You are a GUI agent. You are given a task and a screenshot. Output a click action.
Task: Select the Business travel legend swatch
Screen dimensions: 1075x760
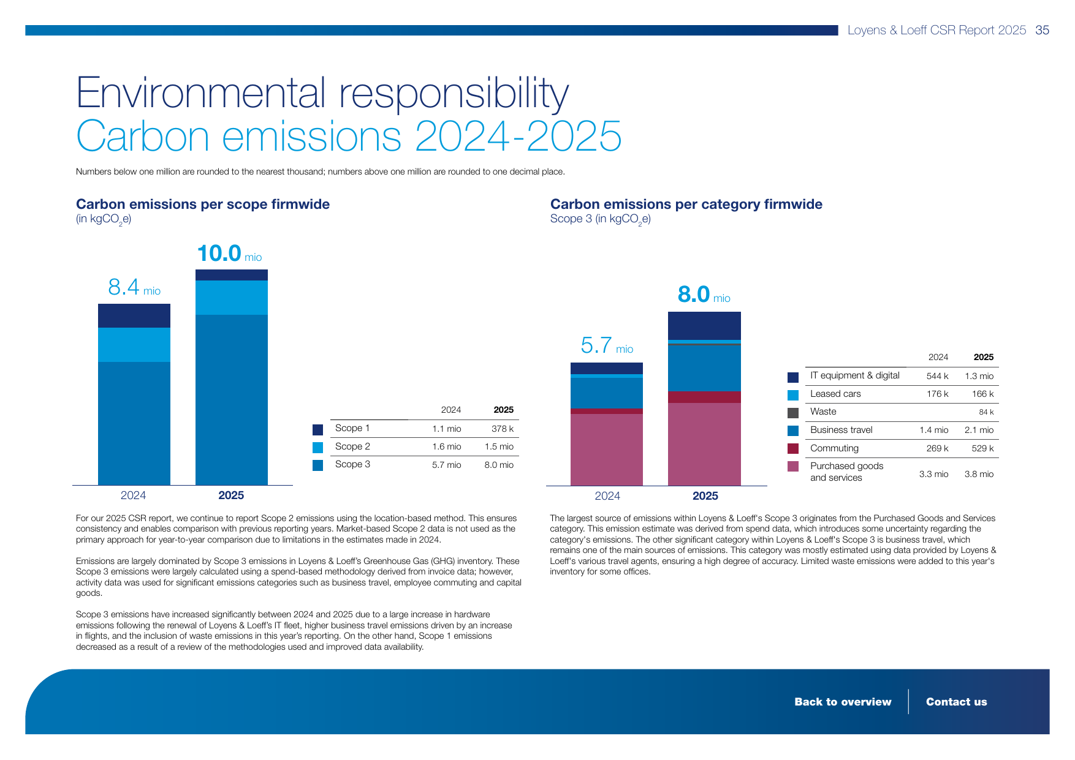793,431
